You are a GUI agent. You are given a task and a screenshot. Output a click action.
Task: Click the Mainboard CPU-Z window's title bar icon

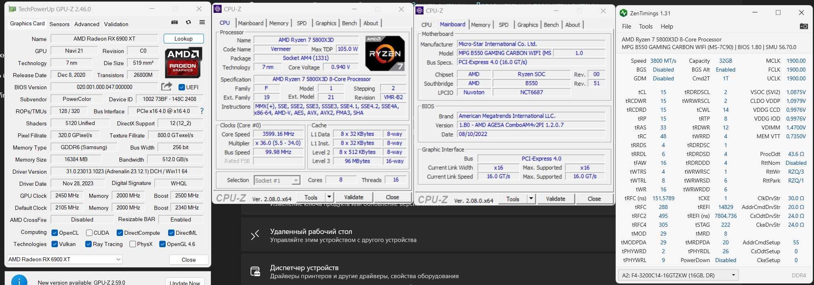click(419, 10)
